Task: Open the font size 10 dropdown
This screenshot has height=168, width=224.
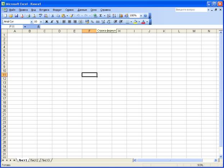Action: point(41,22)
